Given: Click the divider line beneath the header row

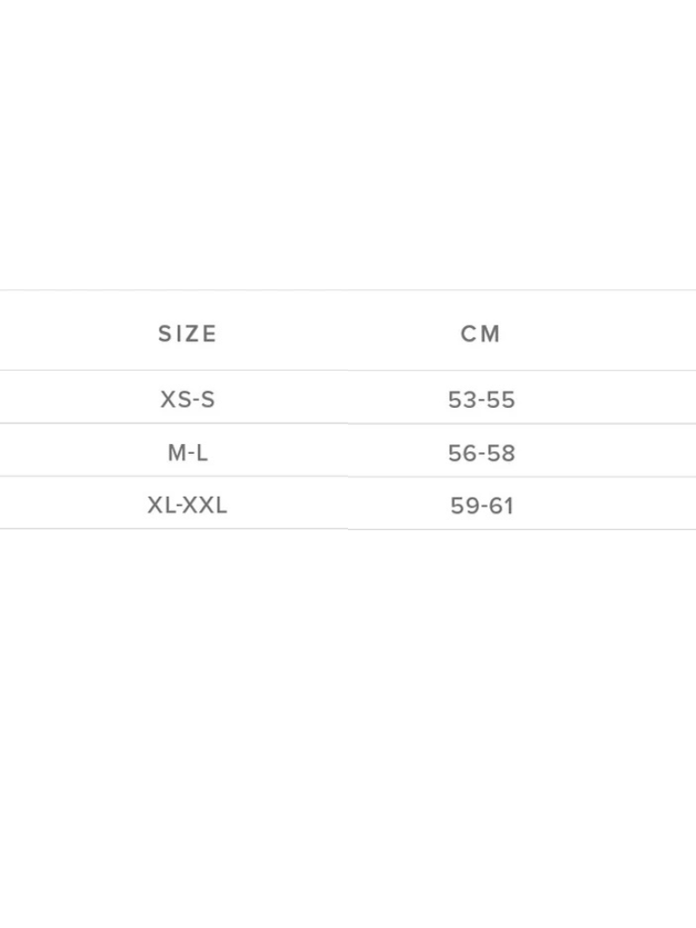Looking at the screenshot, I should click(348, 370).
